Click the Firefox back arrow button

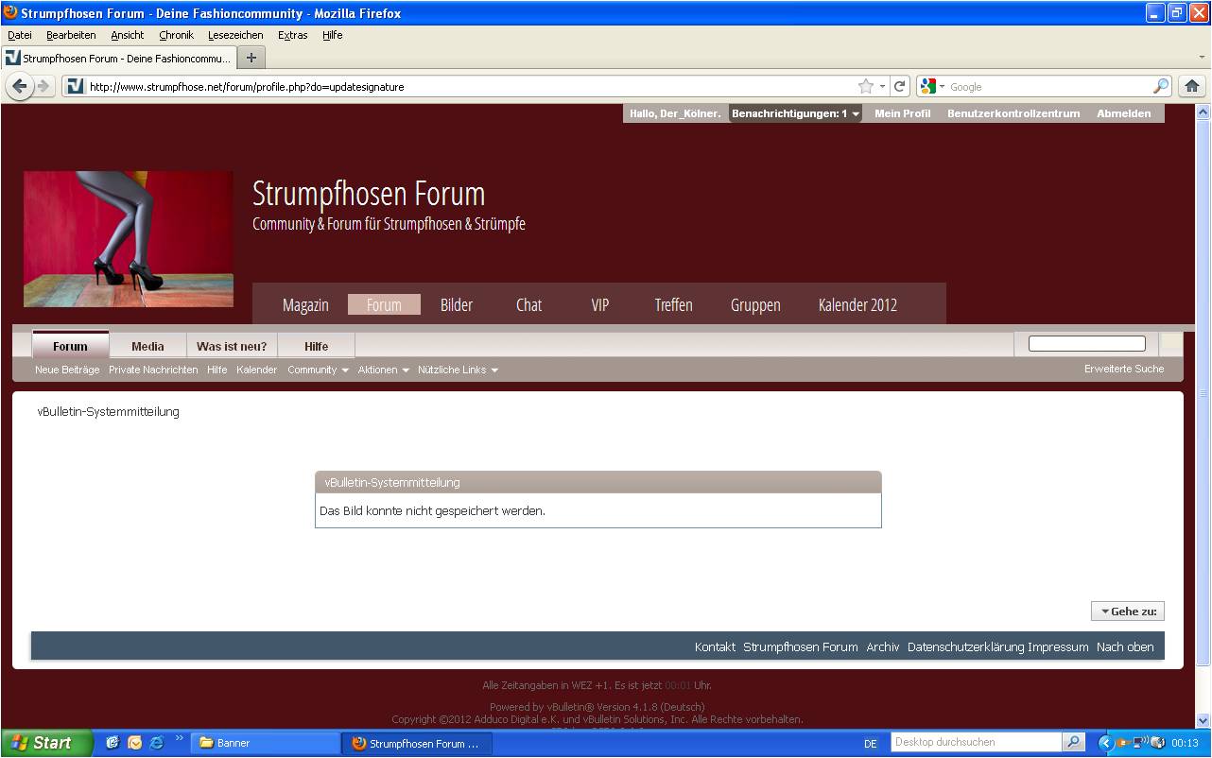click(20, 86)
